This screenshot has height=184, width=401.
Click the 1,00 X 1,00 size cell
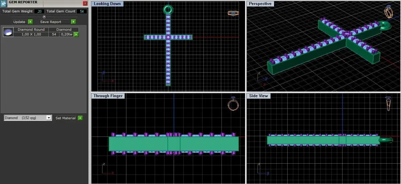click(x=31, y=34)
